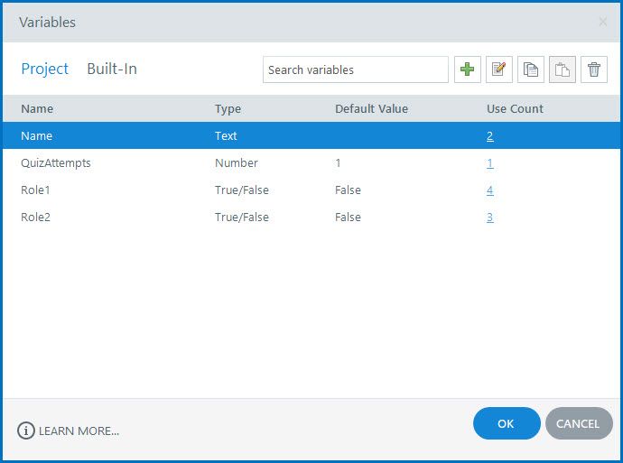Switch to the Built-In tab
Screen dimensions: 623x463
(x=112, y=69)
